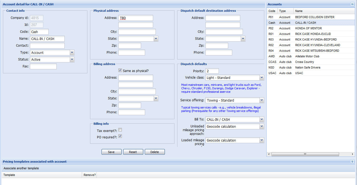Select the BEDFORD COLLISION CENTER account row
The height and width of the screenshot is (185, 357).
pos(315,17)
